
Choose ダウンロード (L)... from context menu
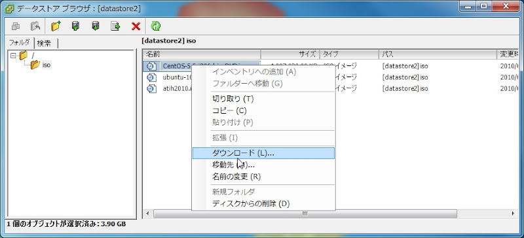pyautogui.click(x=263, y=153)
